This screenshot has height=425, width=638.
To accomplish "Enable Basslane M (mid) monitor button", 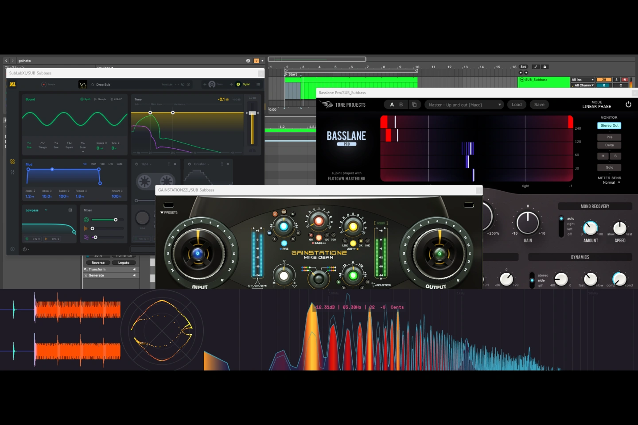I will point(603,156).
